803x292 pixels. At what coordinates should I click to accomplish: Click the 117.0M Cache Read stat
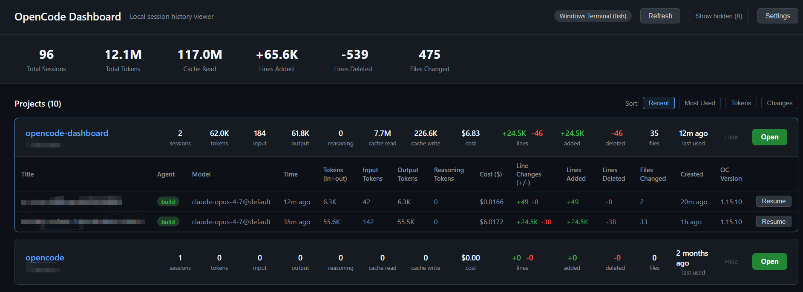pos(200,60)
